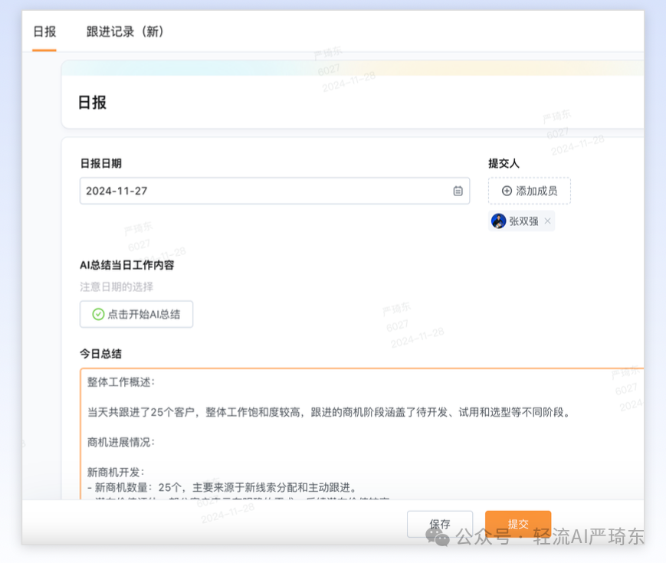Viewport: 666px width, 563px height.
Task: Click the 日报 form header title
Action: 92,103
